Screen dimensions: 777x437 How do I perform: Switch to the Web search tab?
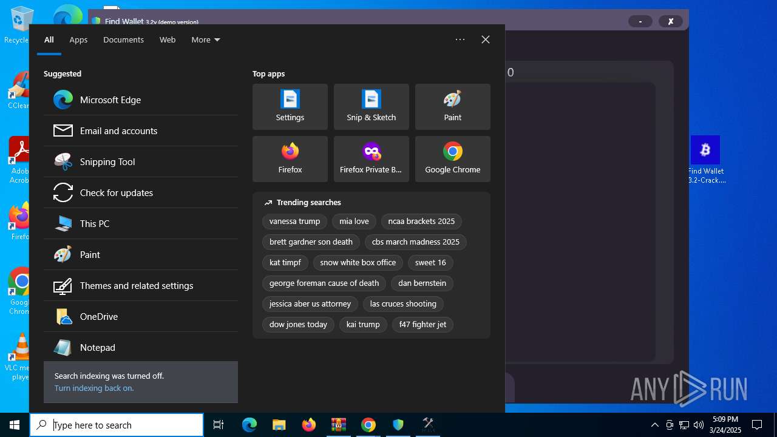[168, 39]
